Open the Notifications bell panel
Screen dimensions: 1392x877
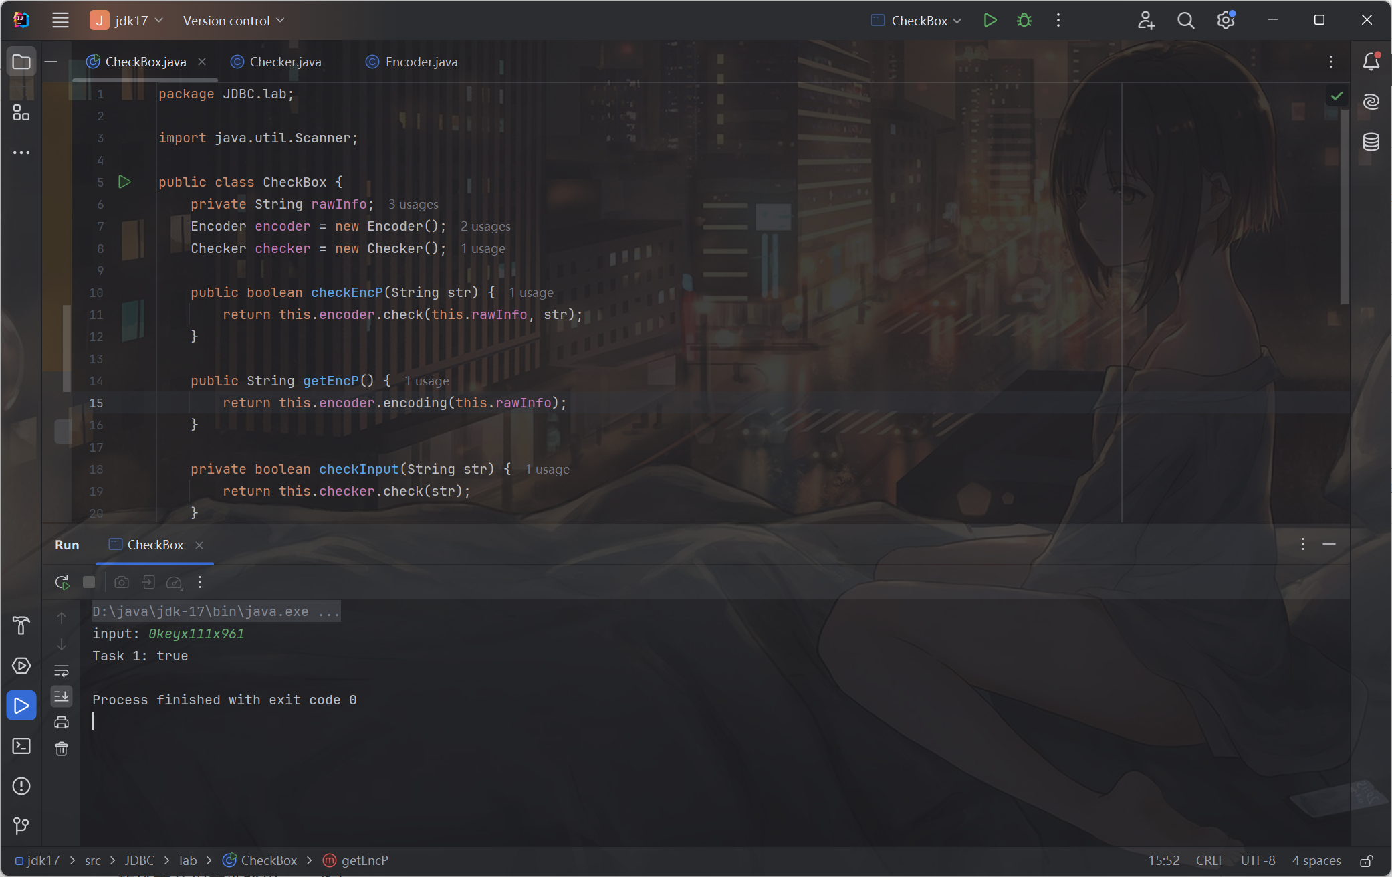tap(1371, 62)
